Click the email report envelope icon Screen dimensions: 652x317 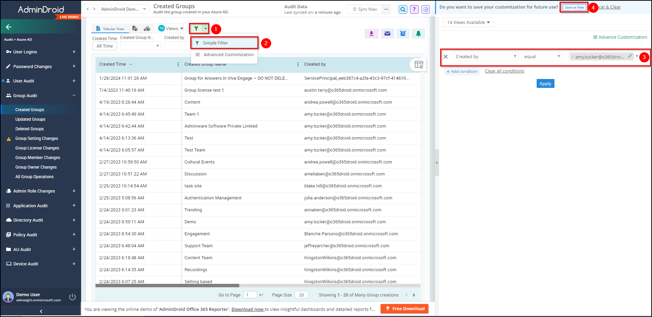tap(387, 34)
